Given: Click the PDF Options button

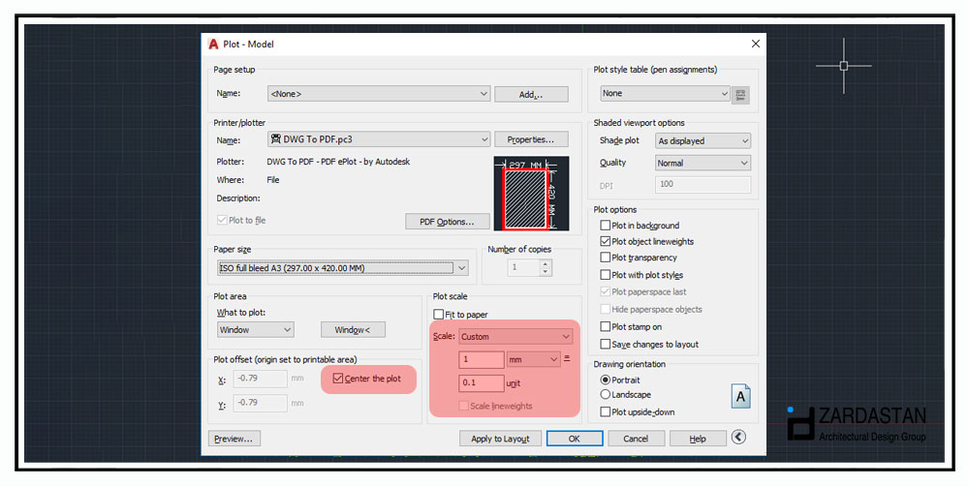Looking at the screenshot, I should point(447,222).
